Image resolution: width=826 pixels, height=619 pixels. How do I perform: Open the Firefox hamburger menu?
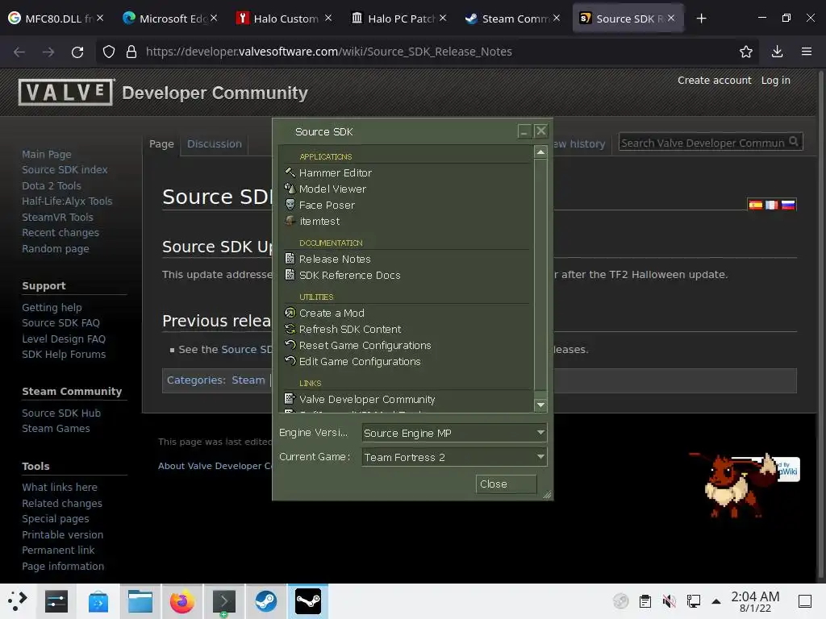coord(807,52)
